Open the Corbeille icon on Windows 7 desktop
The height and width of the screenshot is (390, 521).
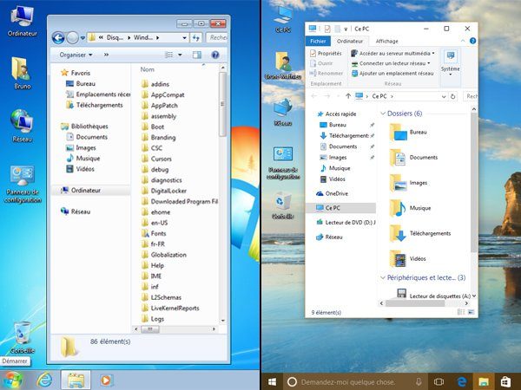(22, 336)
